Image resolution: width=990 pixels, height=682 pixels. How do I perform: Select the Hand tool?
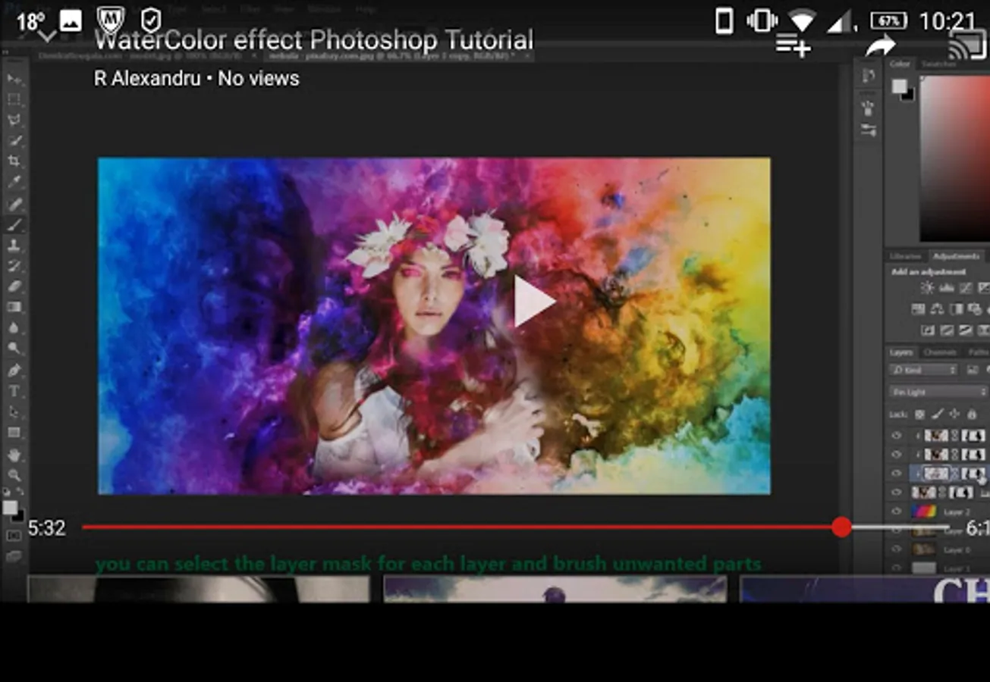14,455
